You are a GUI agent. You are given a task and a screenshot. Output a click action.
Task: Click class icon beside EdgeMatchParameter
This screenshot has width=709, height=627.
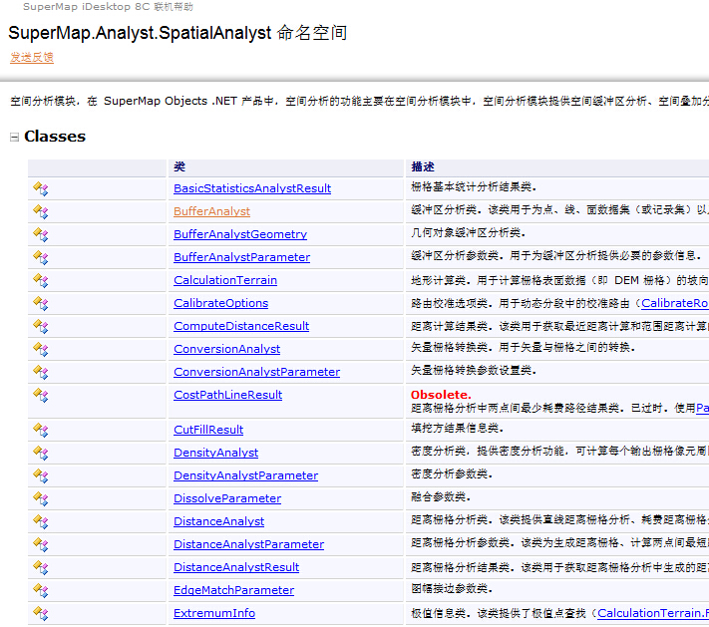(40, 591)
